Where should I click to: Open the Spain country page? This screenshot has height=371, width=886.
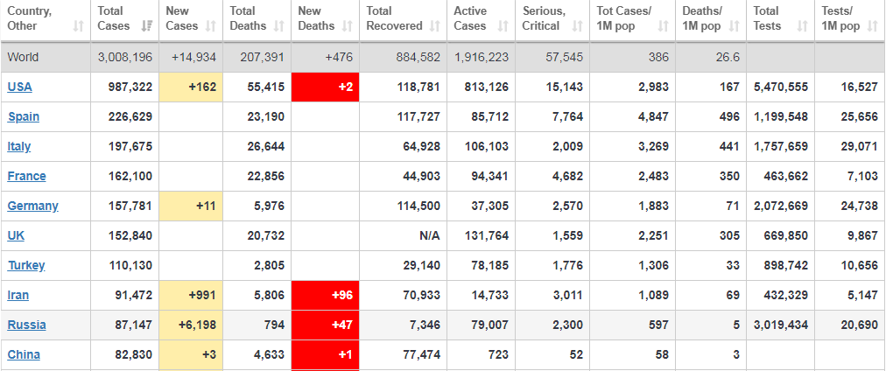[24, 116]
